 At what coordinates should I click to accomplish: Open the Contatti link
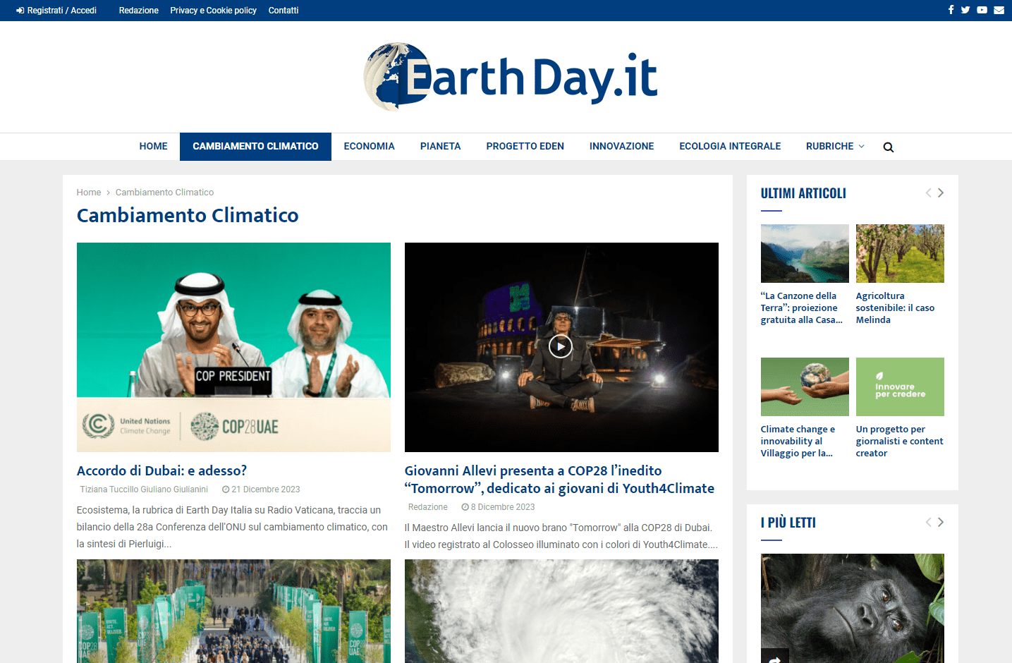click(x=284, y=10)
